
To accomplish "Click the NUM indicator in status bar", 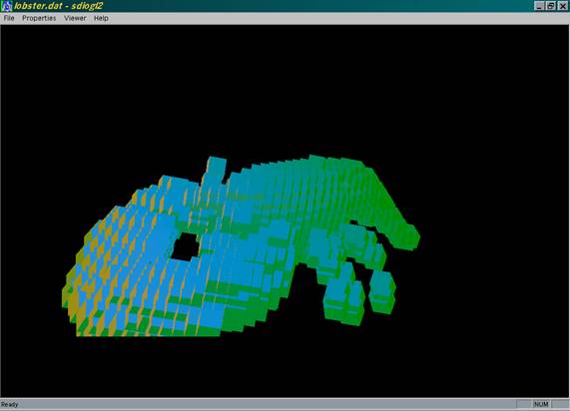I will (541, 404).
